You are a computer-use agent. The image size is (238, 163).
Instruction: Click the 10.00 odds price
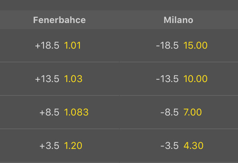[x=195, y=79]
